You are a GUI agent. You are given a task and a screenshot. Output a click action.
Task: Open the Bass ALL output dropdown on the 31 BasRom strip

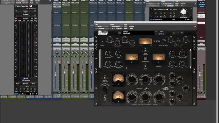[66, 41]
